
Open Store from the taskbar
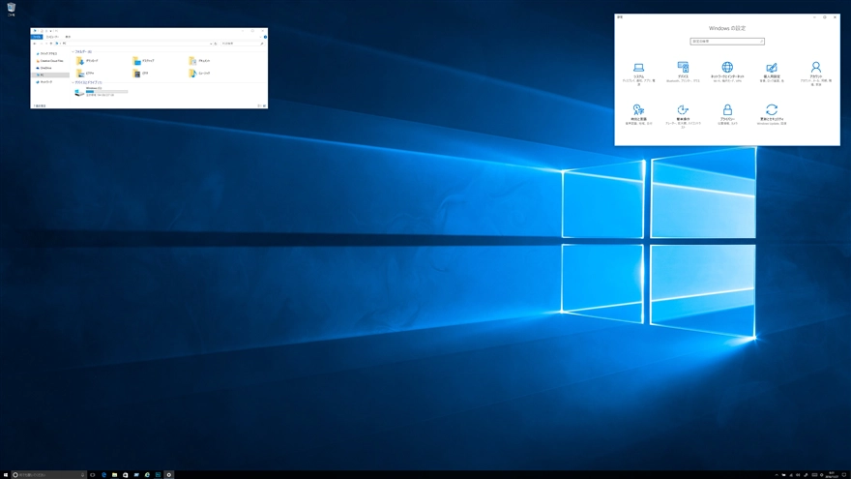[126, 475]
